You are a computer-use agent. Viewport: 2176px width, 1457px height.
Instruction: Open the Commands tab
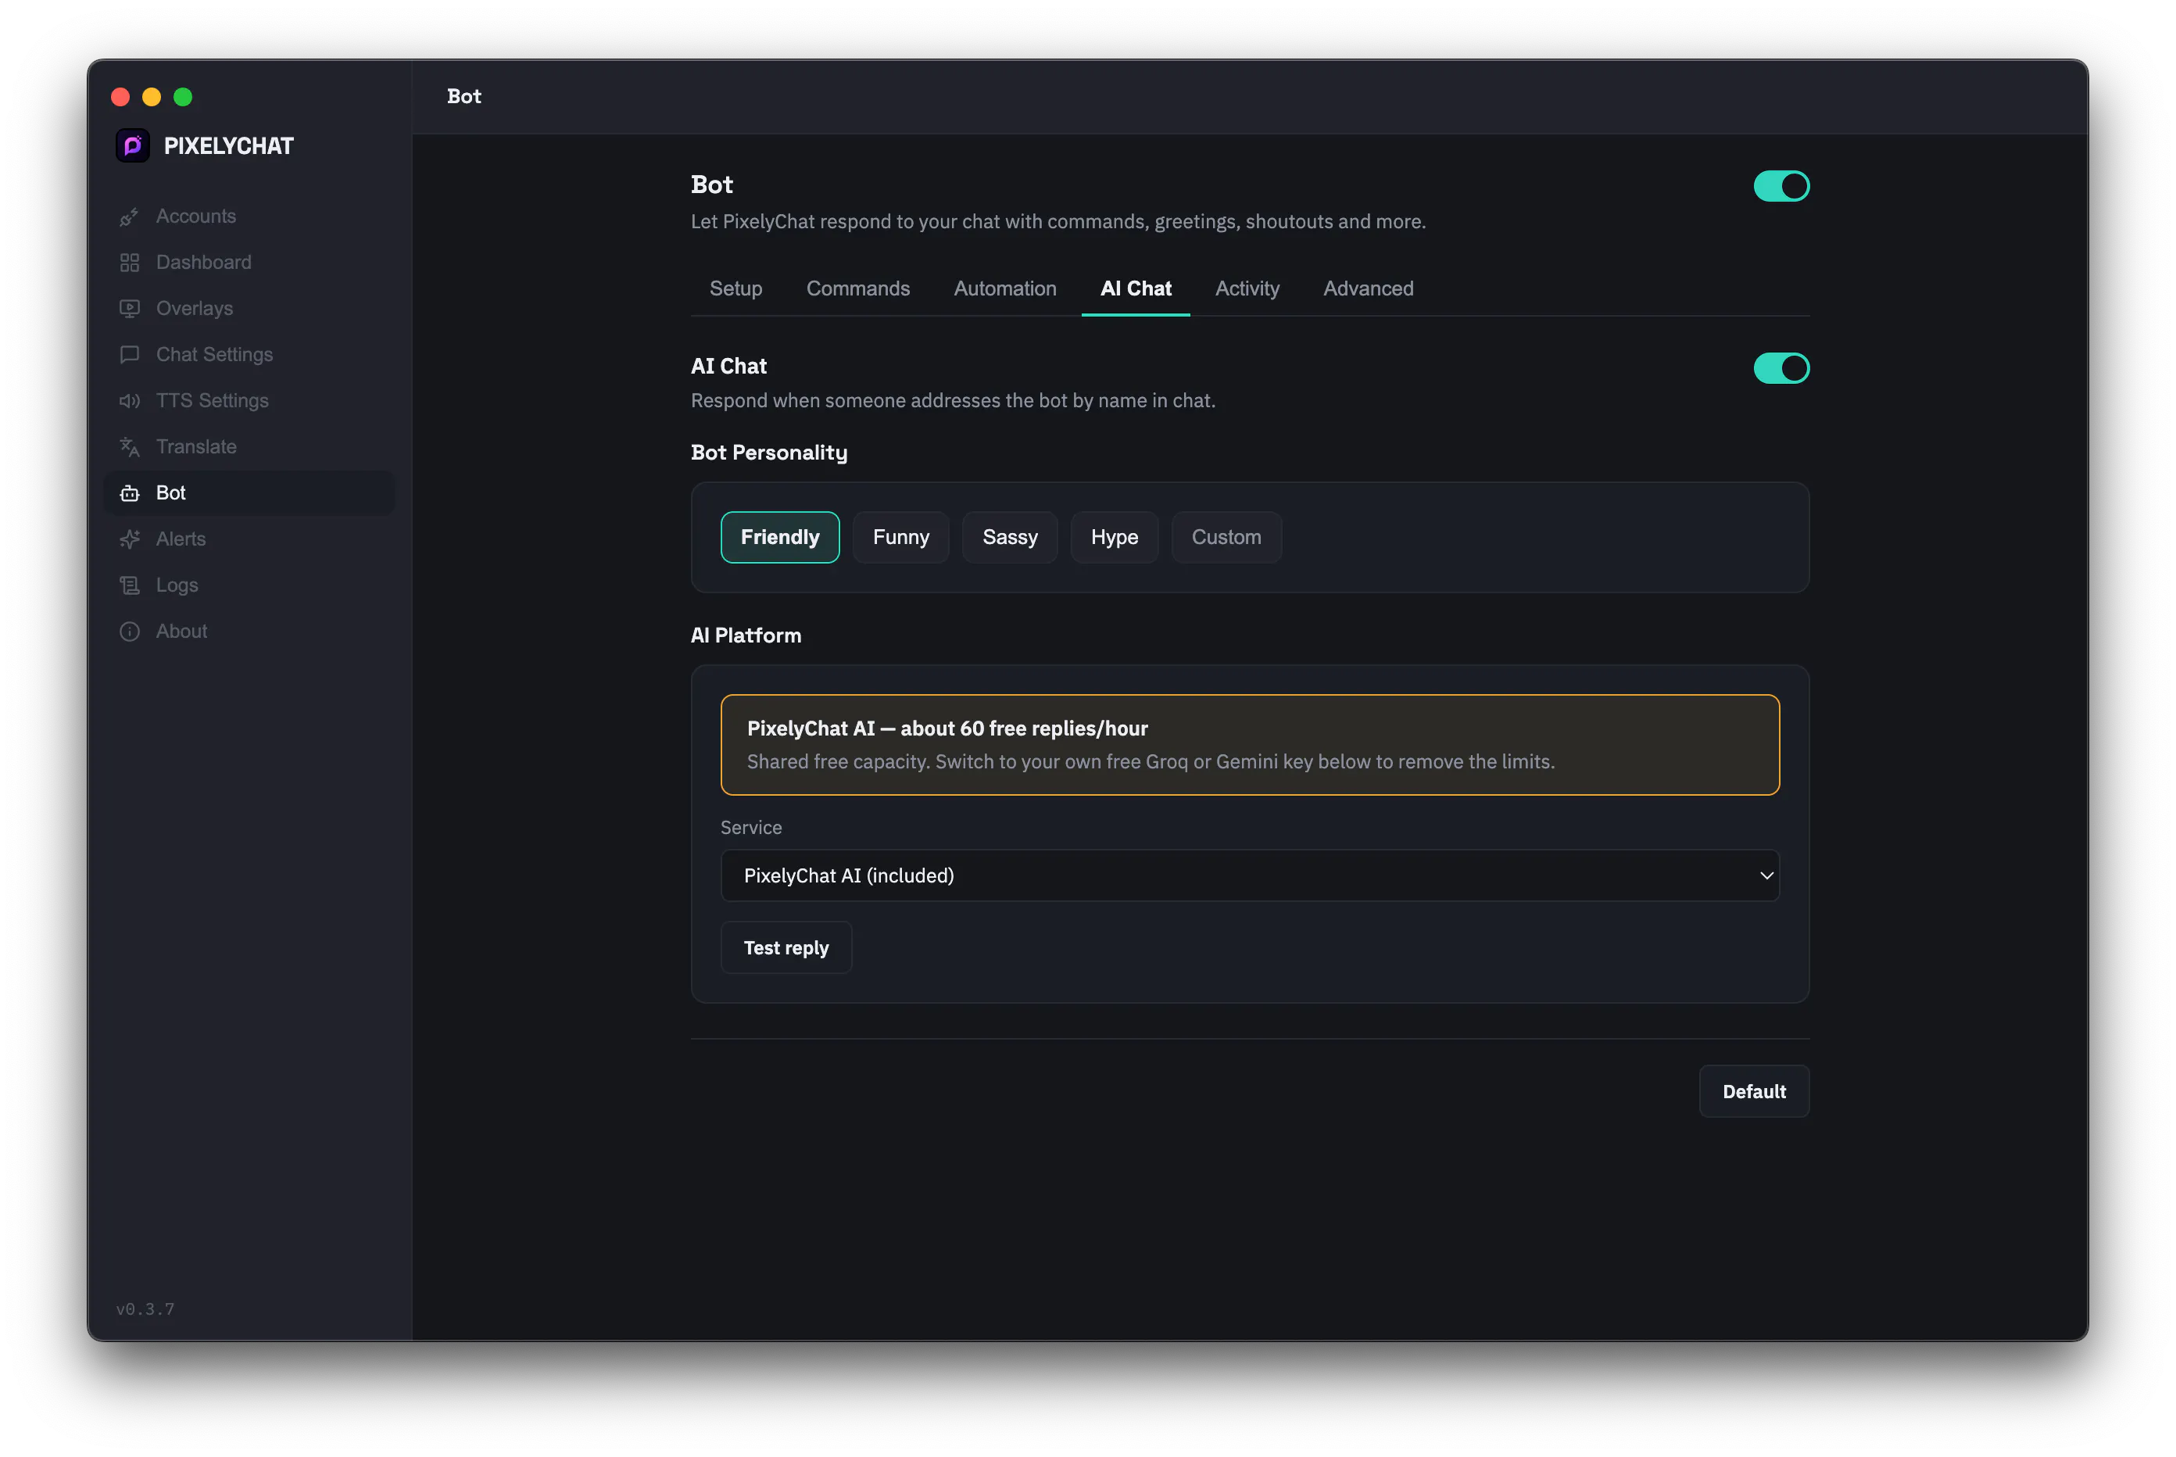pos(857,289)
